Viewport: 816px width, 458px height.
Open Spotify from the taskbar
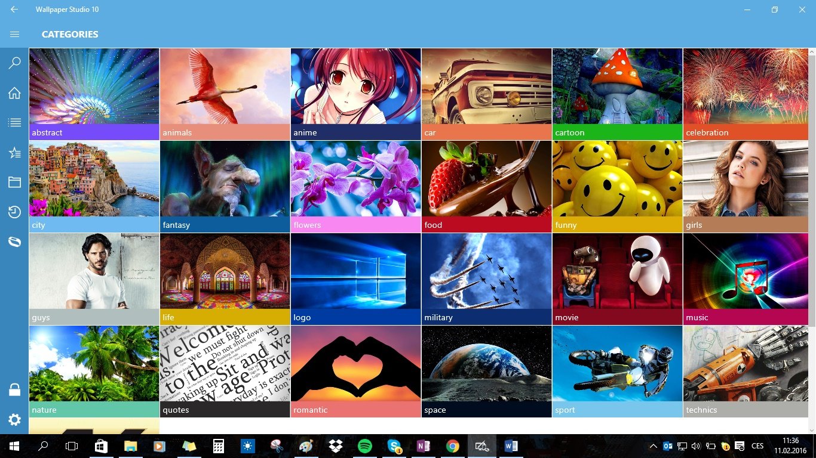pos(365,446)
